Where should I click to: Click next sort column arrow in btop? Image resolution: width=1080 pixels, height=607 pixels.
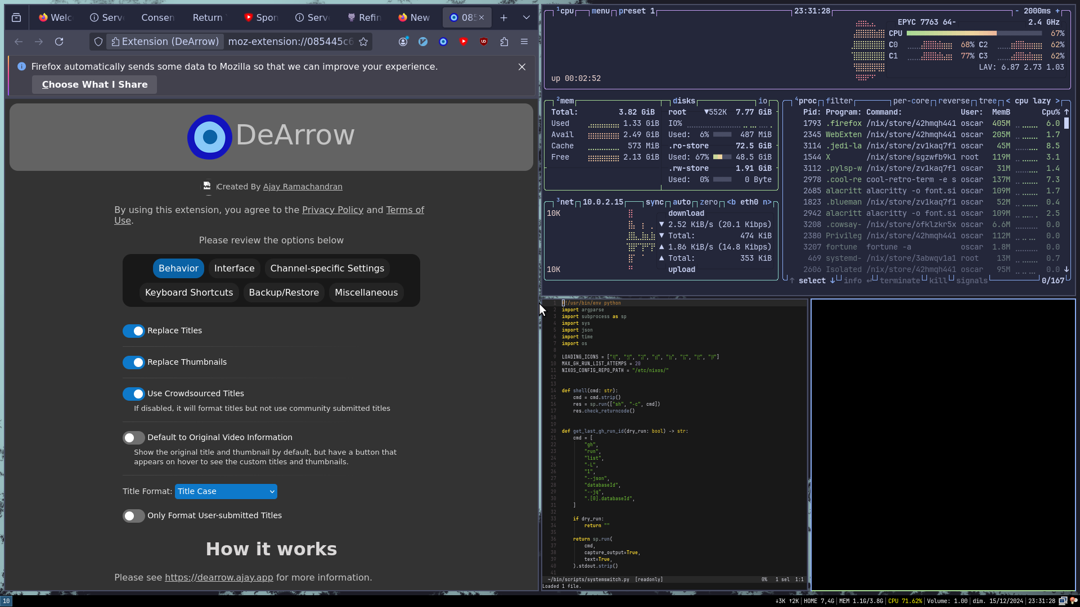(x=1057, y=101)
